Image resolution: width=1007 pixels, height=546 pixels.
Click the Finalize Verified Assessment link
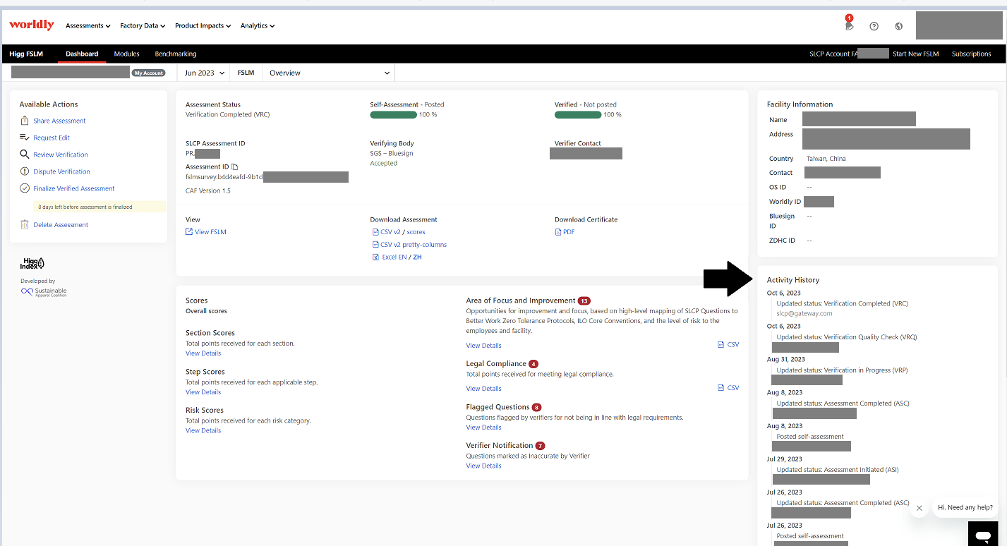pos(74,188)
